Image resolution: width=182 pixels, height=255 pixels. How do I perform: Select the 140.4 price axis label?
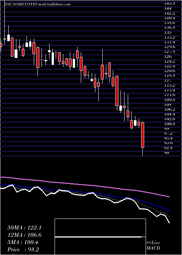pyautogui.click(x=170, y=18)
